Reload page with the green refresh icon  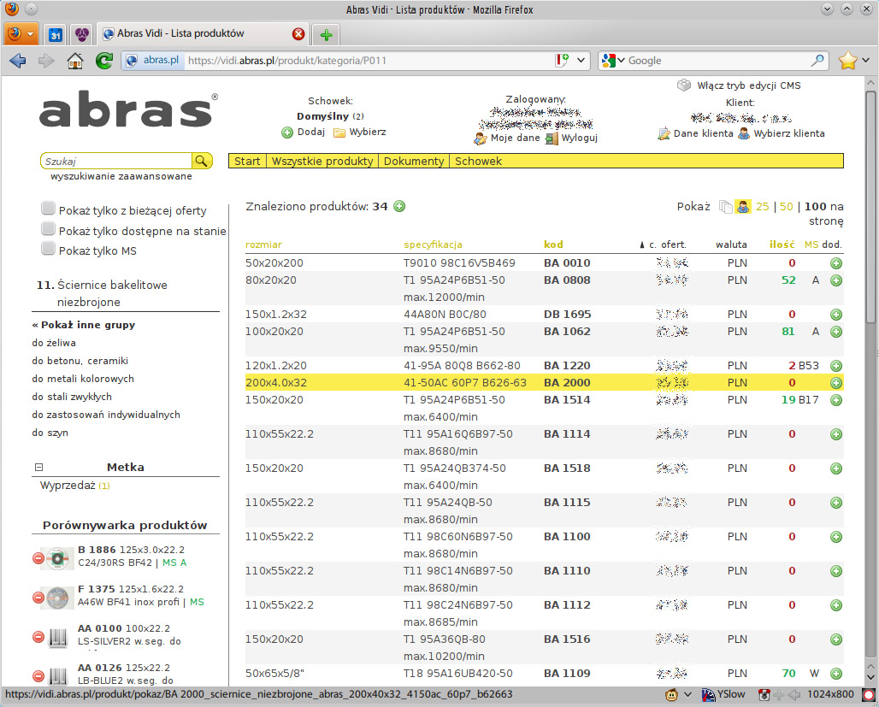click(103, 61)
